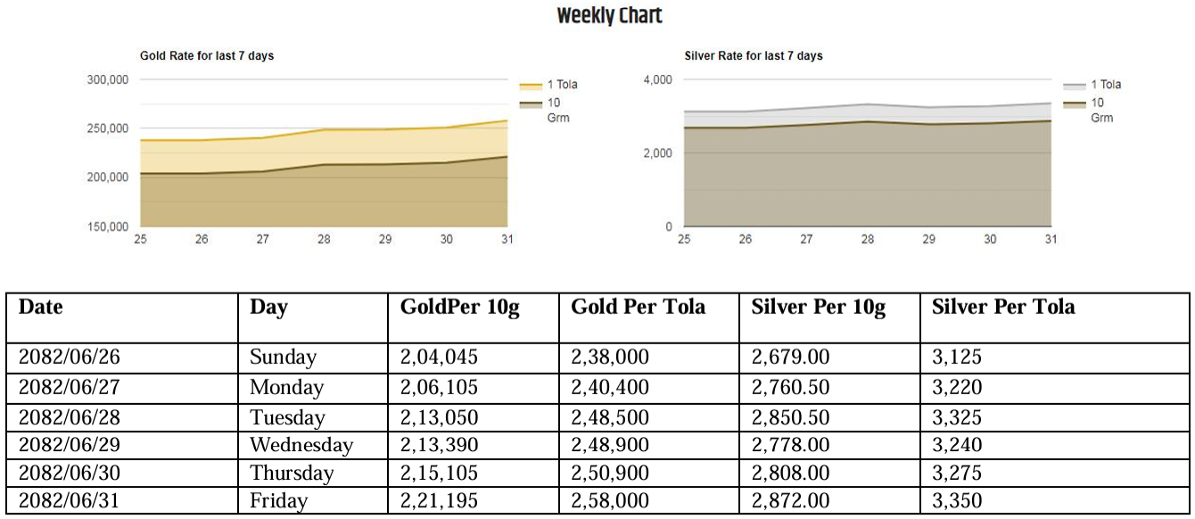Click the silver 1 Tola legend swatch
Viewport: 1195px width, 519px height.
pyautogui.click(x=1075, y=86)
